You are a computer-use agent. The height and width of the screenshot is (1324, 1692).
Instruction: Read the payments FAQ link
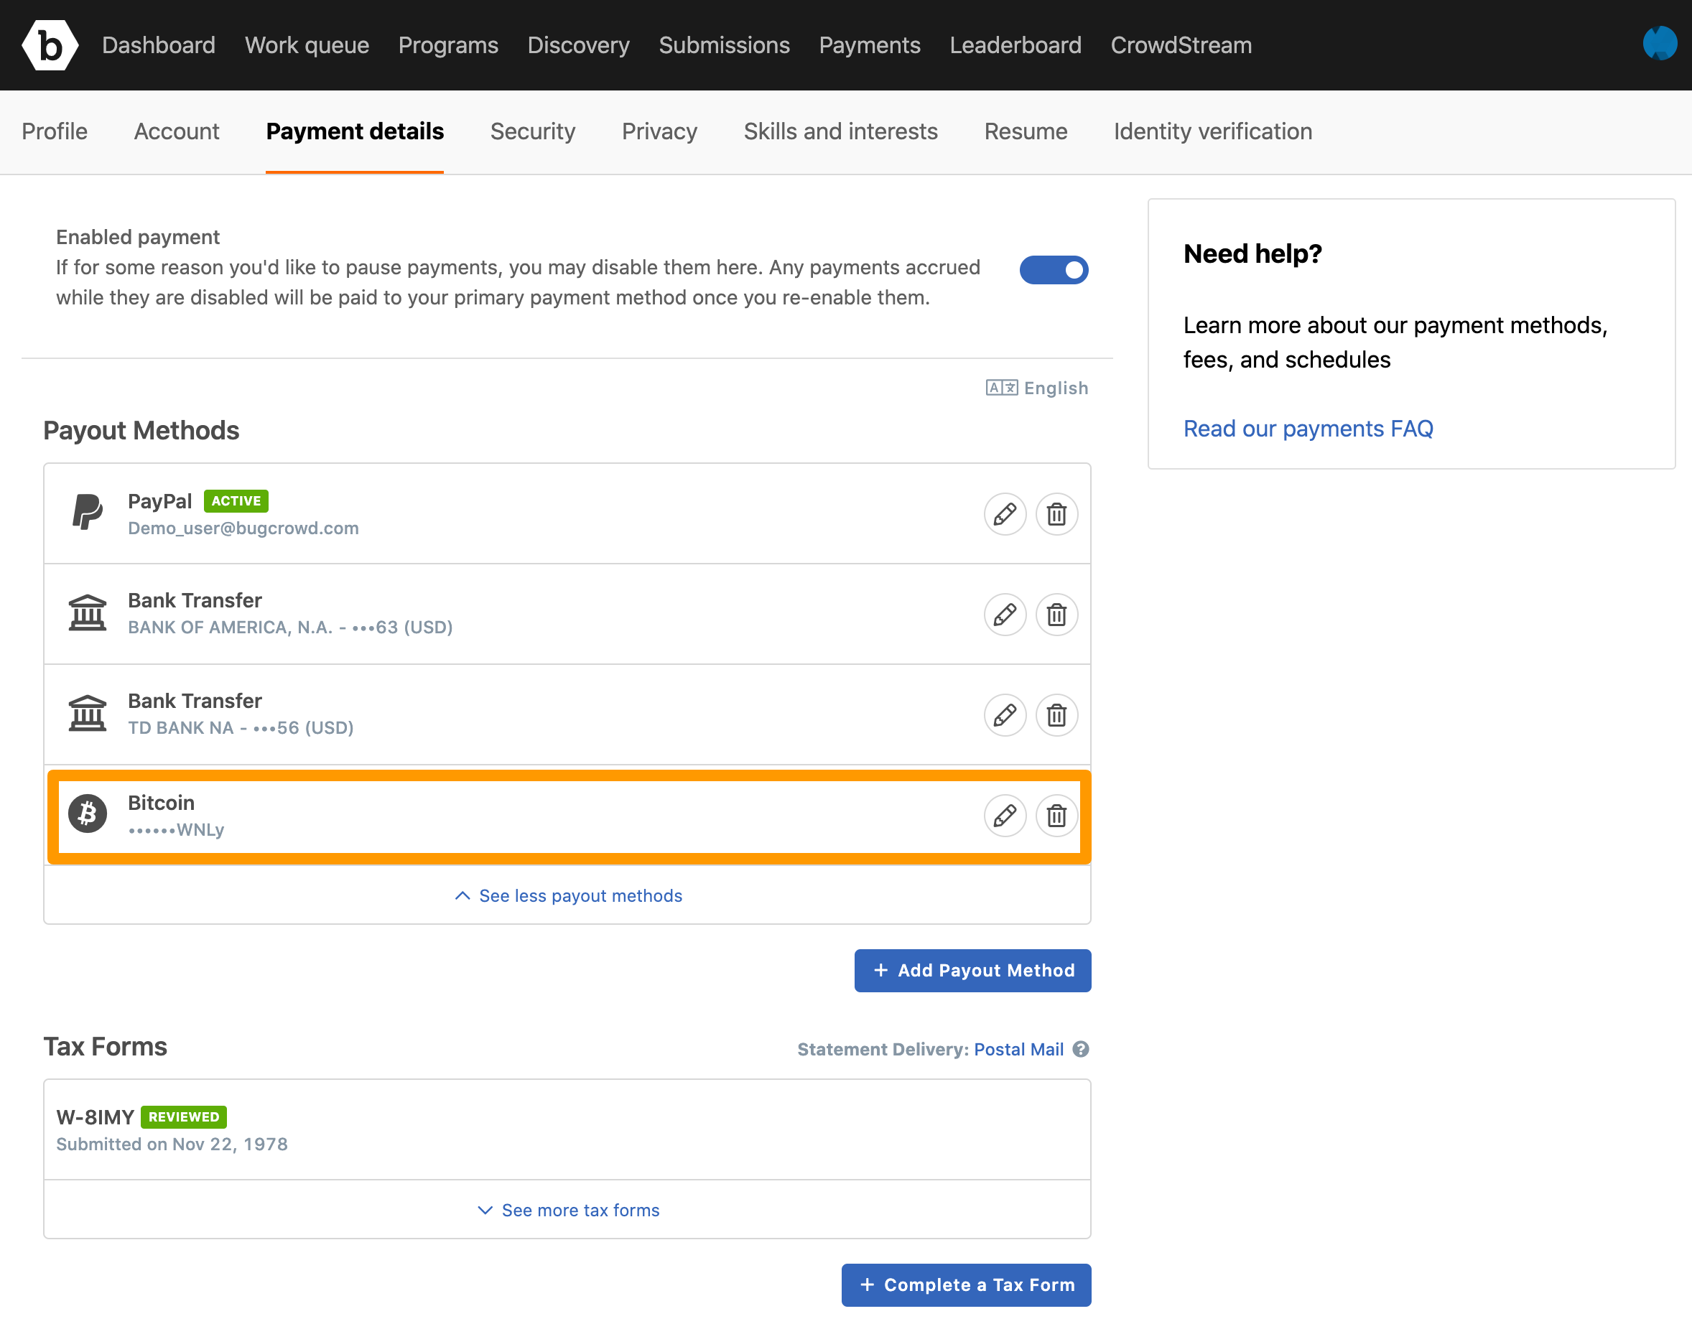(x=1306, y=429)
